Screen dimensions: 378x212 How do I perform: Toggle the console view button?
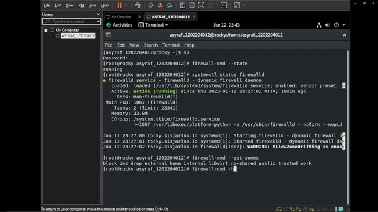click(224, 5)
